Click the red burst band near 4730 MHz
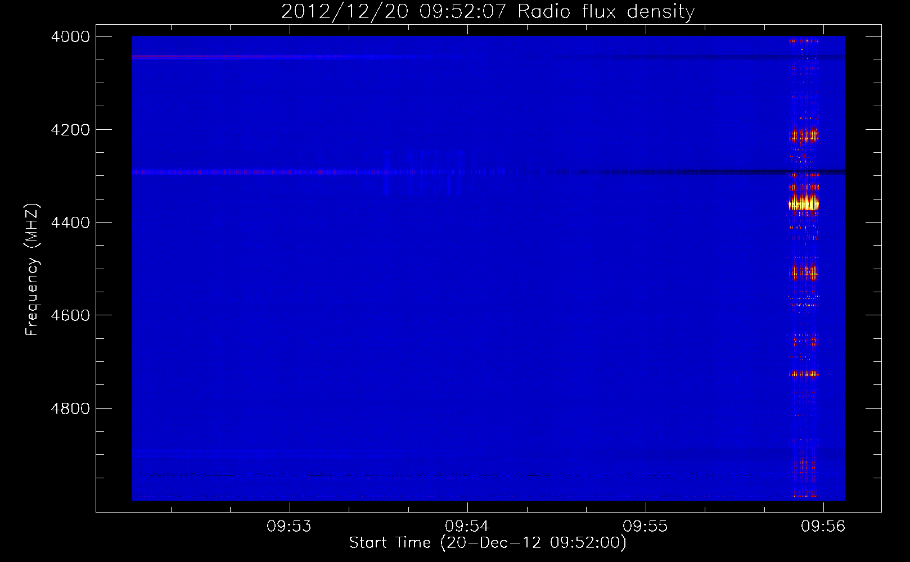Screen dimensions: 910x562 coord(804,374)
